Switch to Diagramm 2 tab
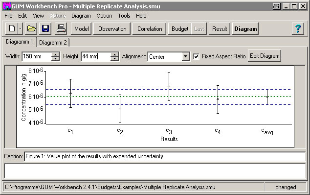The image size is (310, 195). point(53,43)
